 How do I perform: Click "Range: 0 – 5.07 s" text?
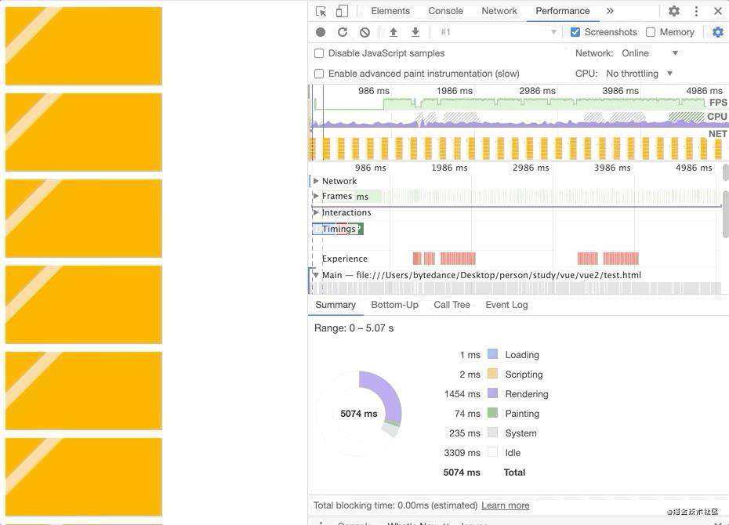click(x=354, y=328)
